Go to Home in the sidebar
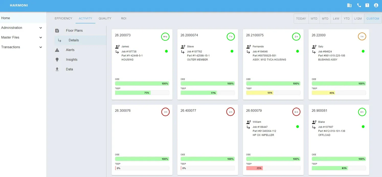 coord(23,18)
